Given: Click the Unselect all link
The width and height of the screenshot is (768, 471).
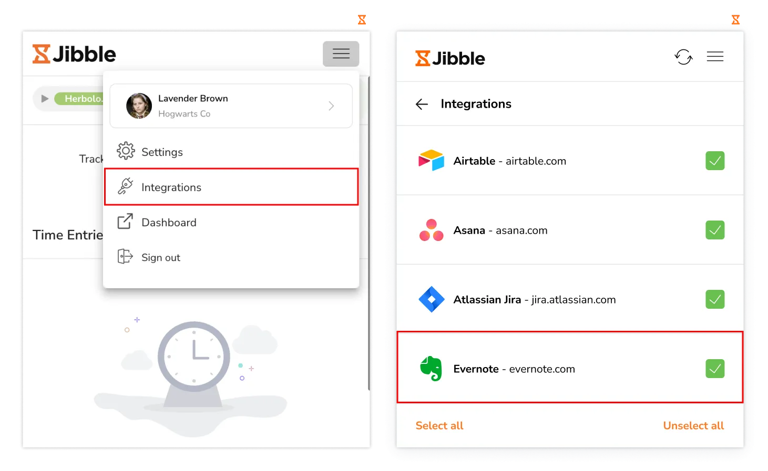Looking at the screenshot, I should [693, 426].
